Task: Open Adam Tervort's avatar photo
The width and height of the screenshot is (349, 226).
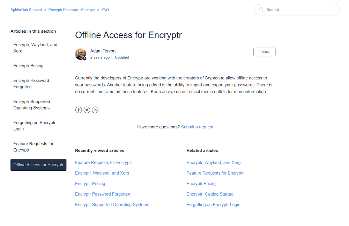Action: coord(81,54)
